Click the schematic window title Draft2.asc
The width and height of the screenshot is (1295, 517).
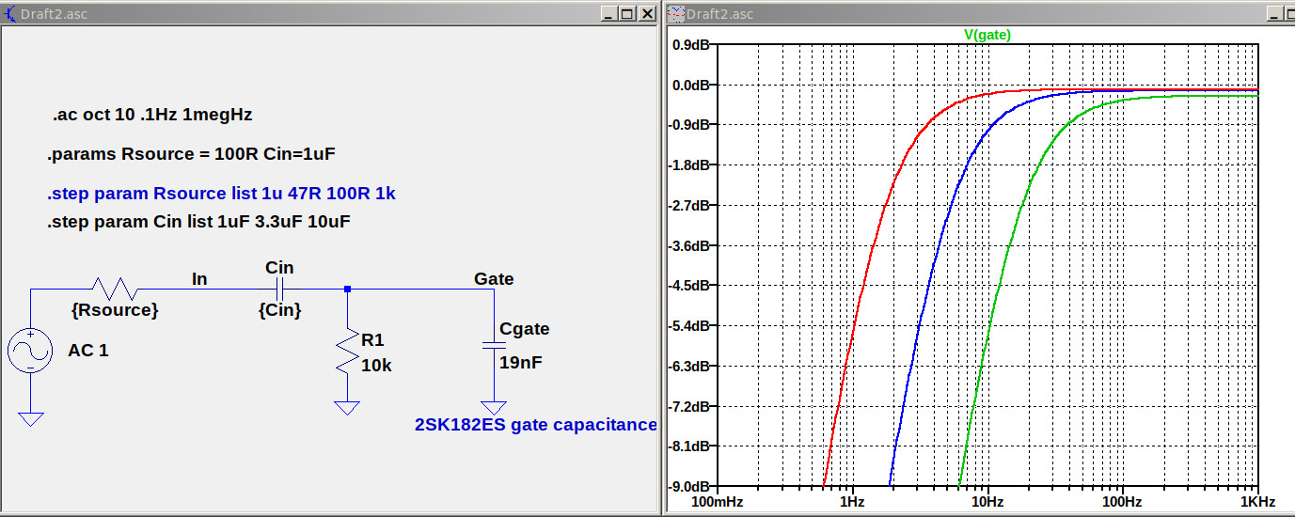(54, 14)
